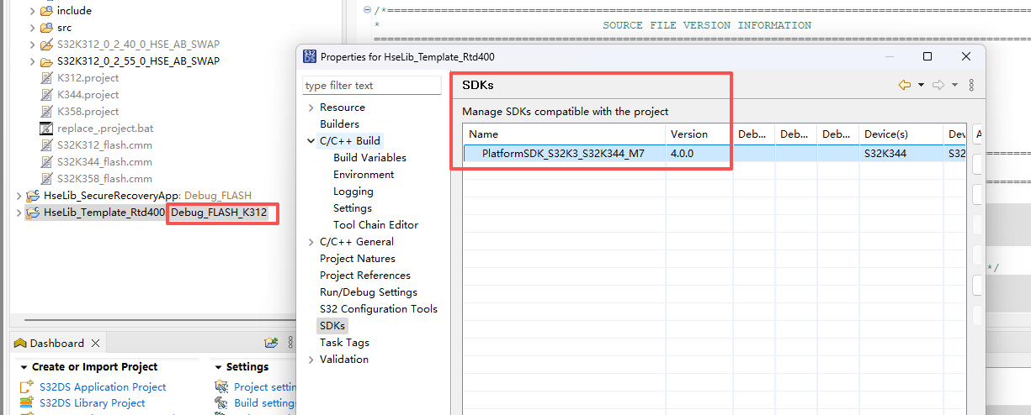Select Builders in properties tree
Viewport: 1031px width, 415px height.
coord(339,124)
